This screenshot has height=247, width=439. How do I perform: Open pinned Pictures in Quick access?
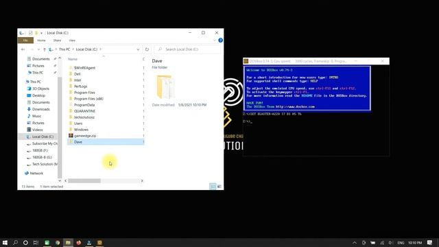click(38, 66)
